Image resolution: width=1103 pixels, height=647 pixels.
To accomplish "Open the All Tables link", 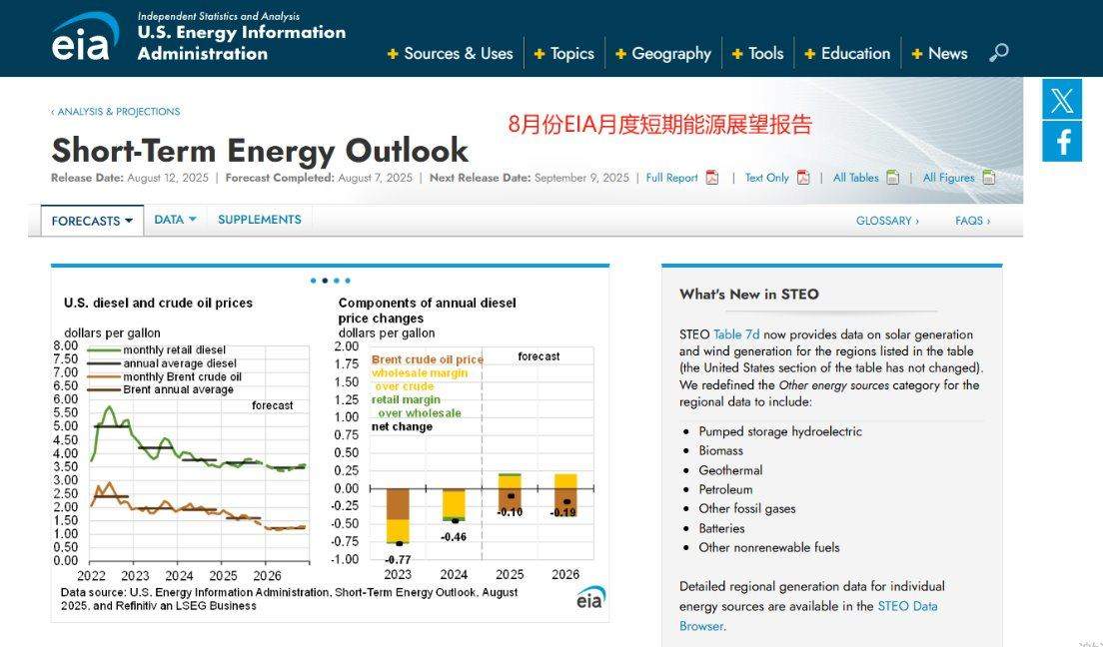I will pos(855,178).
